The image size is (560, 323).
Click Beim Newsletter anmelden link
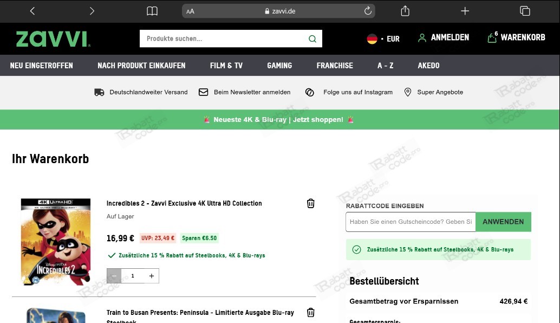[252, 92]
